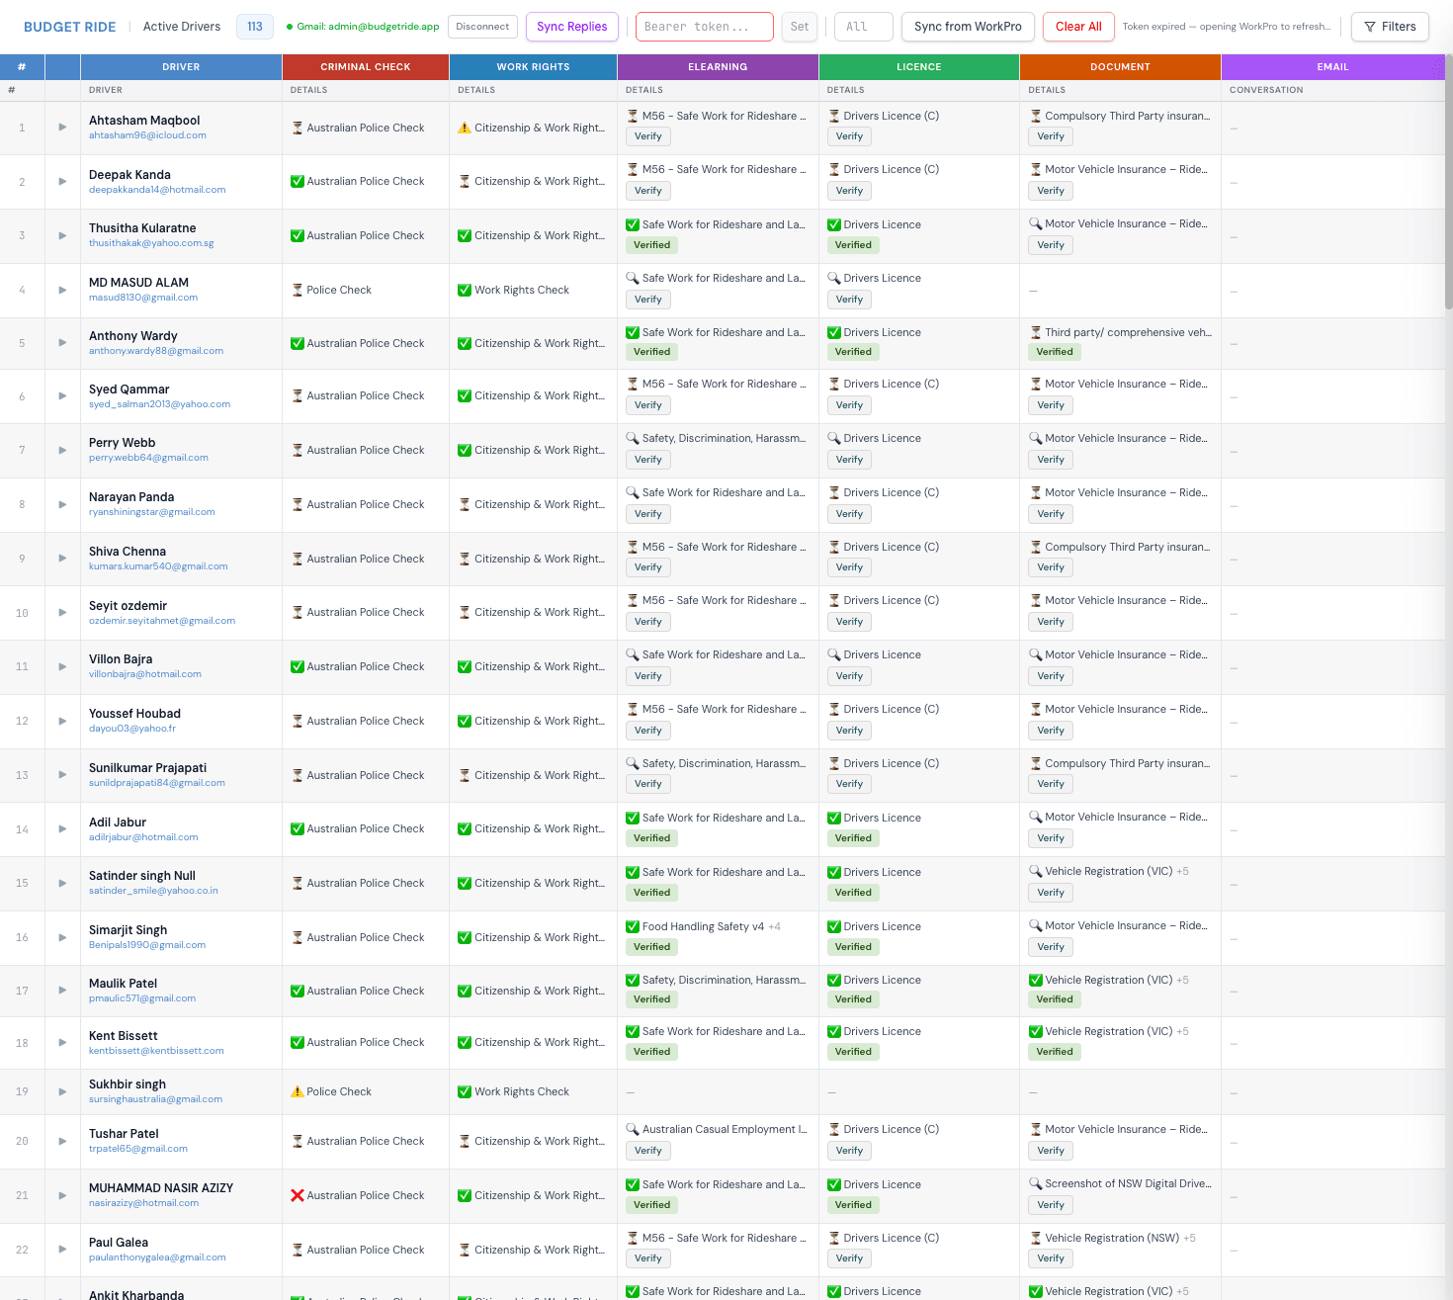The image size is (1453, 1300).
Task: Click the hourglass icon on Ahtasham Maqbool's Police Check
Action: tap(296, 128)
